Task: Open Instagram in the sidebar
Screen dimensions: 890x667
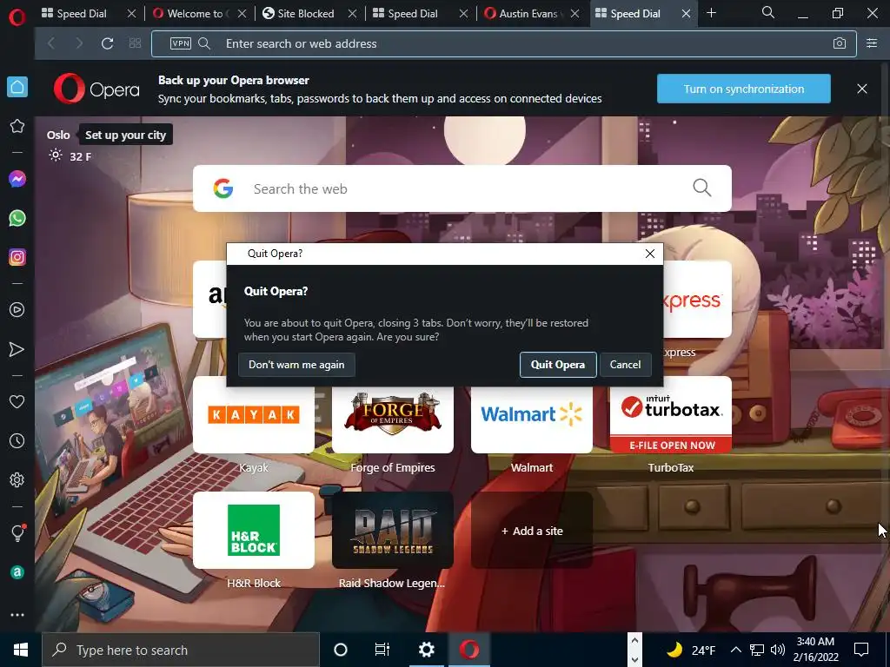Action: click(x=17, y=257)
